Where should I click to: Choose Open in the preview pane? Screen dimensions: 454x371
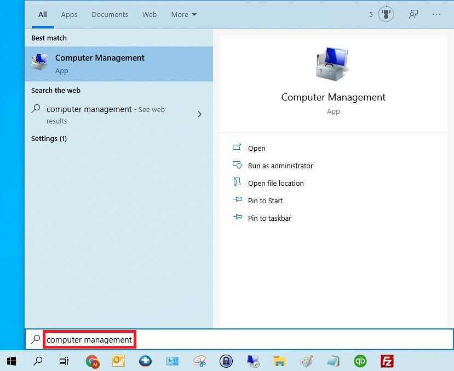coord(256,148)
